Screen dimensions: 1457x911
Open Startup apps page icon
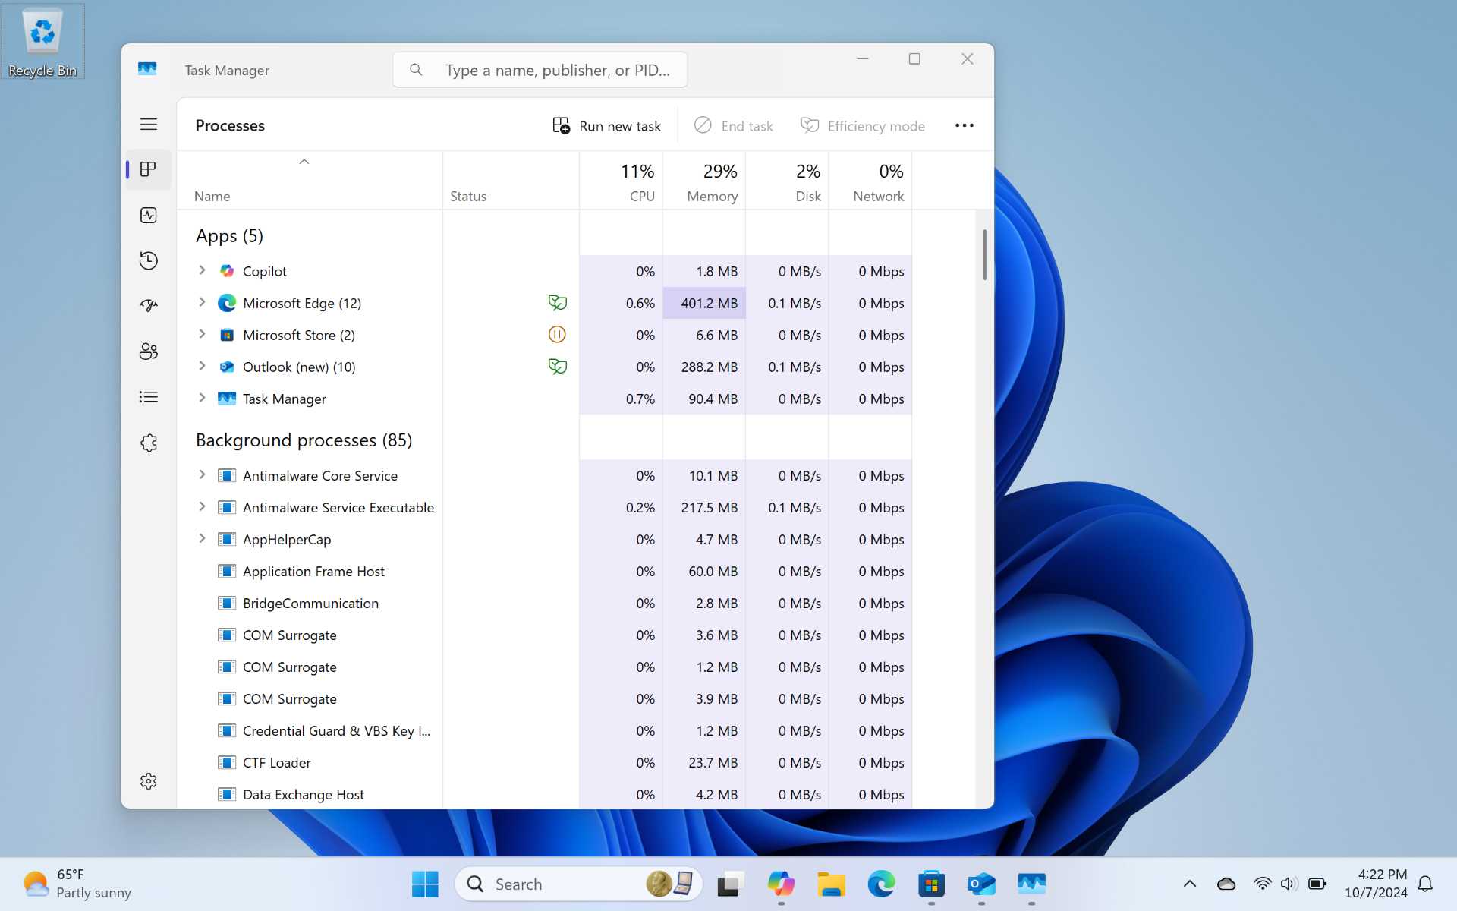pyautogui.click(x=149, y=306)
